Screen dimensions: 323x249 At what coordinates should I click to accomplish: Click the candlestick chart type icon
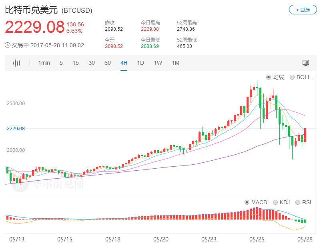tap(16, 63)
